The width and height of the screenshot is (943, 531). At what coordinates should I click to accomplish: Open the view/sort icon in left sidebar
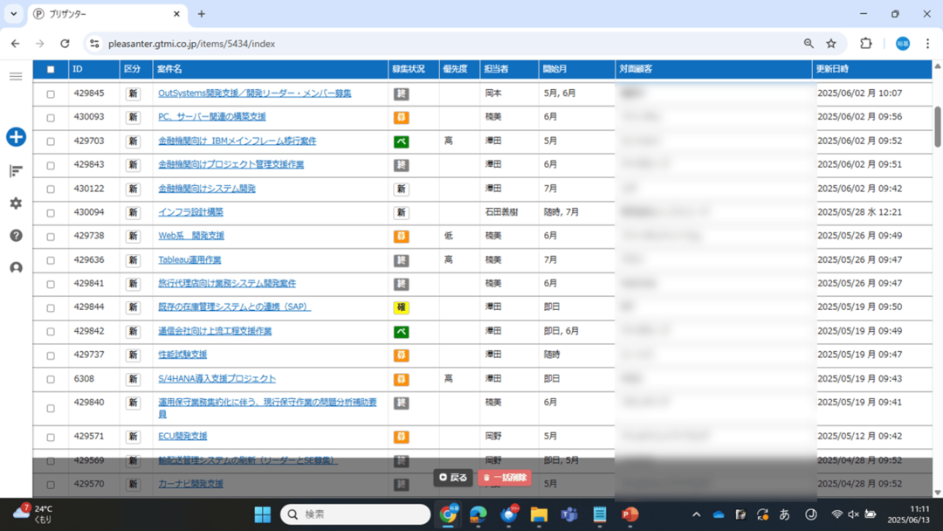[16, 171]
